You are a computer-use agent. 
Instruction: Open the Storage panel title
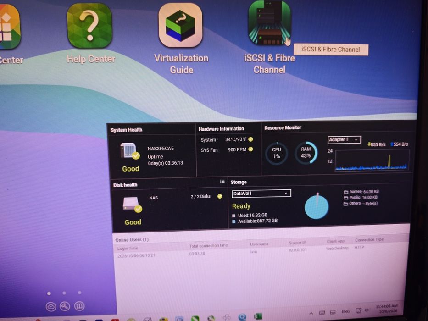tap(239, 182)
